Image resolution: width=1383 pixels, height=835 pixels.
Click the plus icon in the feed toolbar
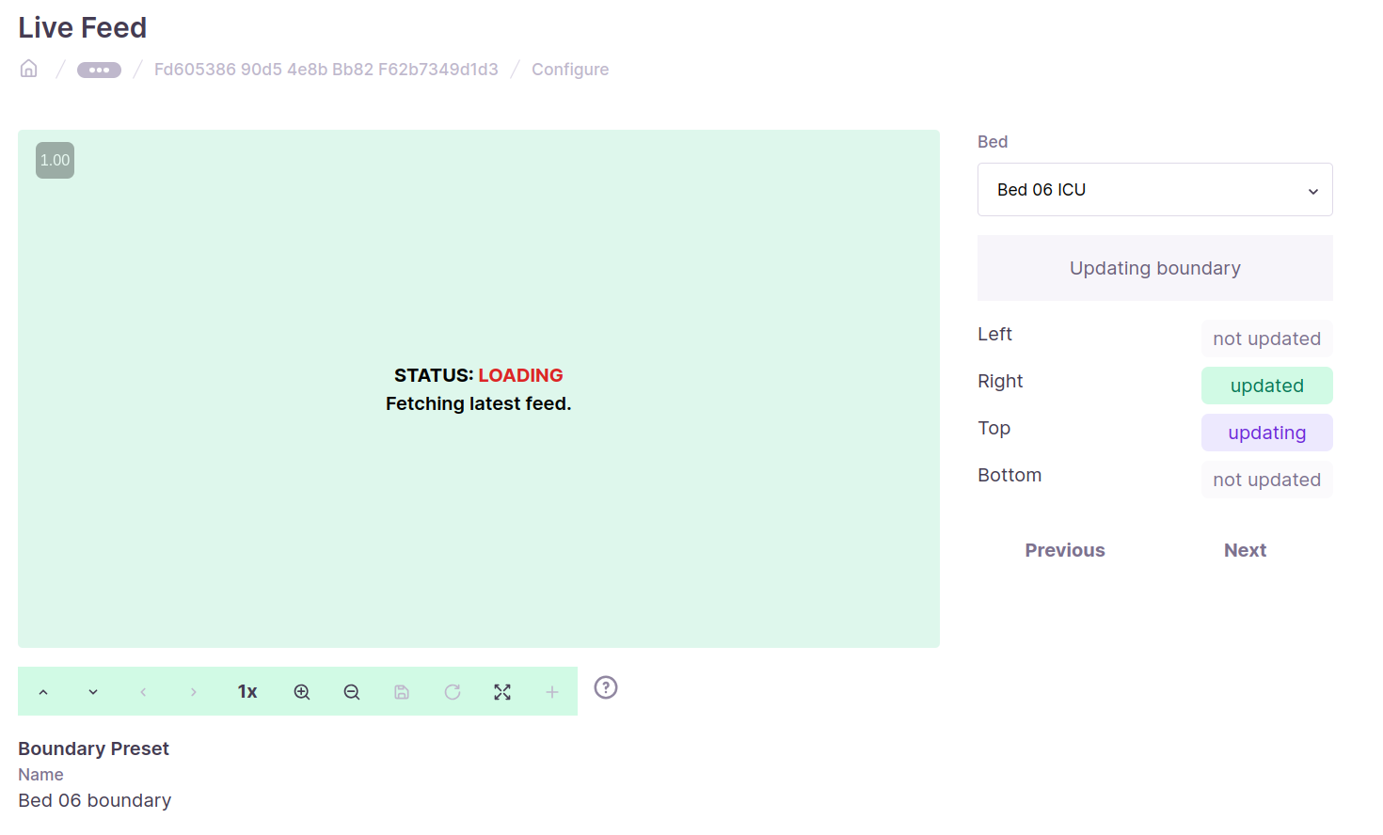point(552,692)
